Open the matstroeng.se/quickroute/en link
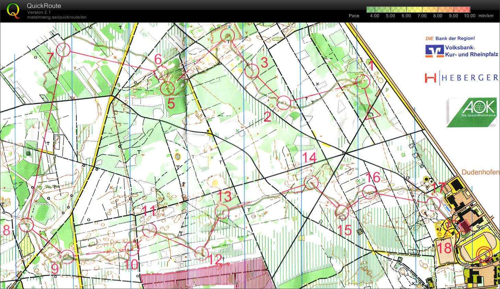The image size is (500, 289). point(57,17)
